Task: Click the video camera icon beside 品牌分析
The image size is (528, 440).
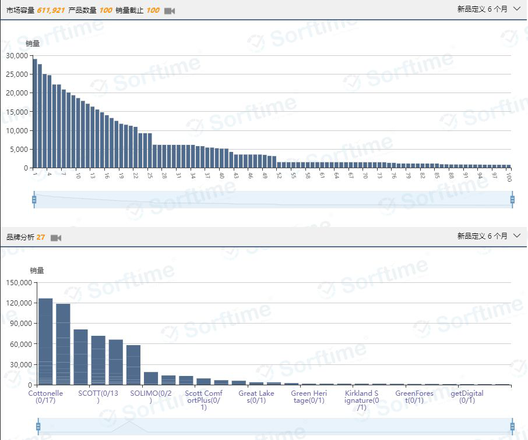Action: pyautogui.click(x=56, y=237)
